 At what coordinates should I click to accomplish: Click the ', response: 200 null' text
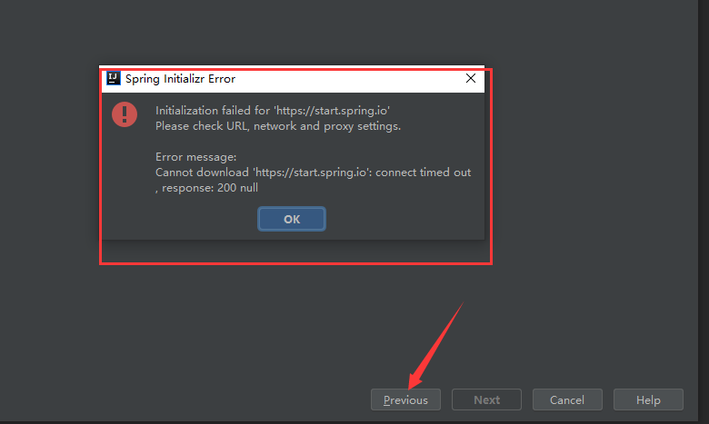tap(206, 188)
